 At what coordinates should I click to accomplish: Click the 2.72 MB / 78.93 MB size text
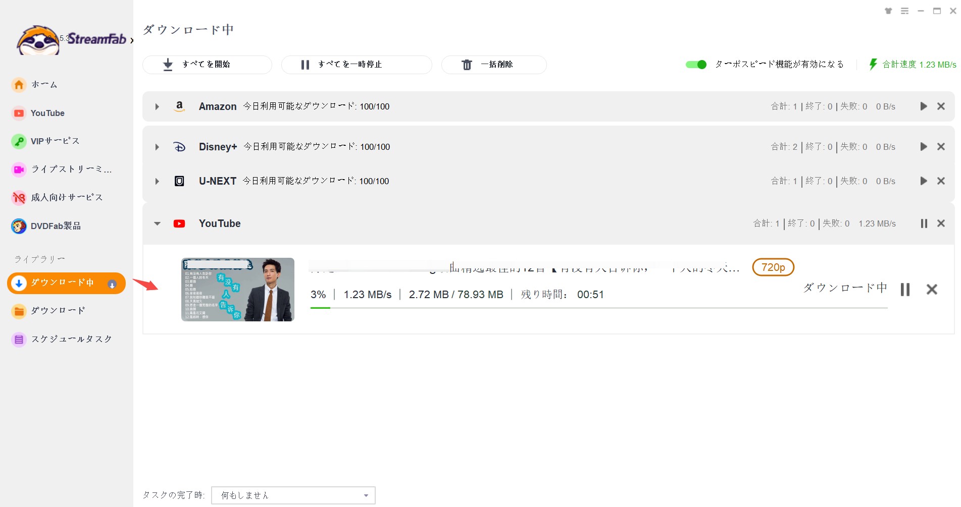[x=456, y=295]
